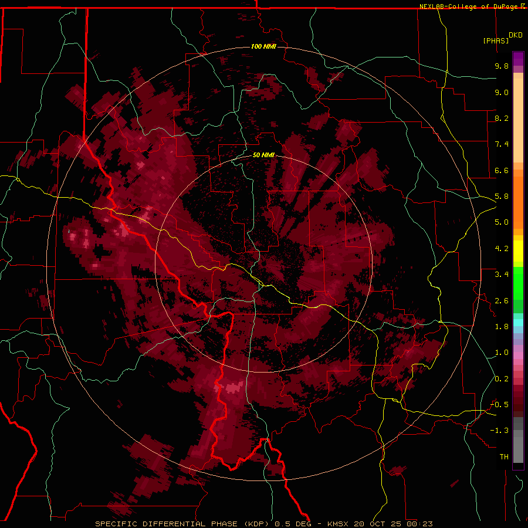Click the bright green band of the color bar

coord(518,283)
